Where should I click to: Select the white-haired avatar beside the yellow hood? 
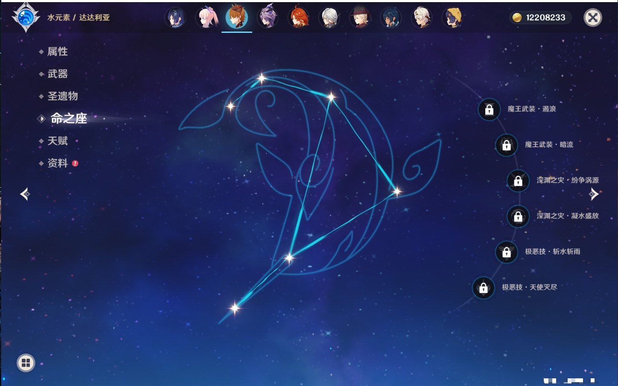422,17
